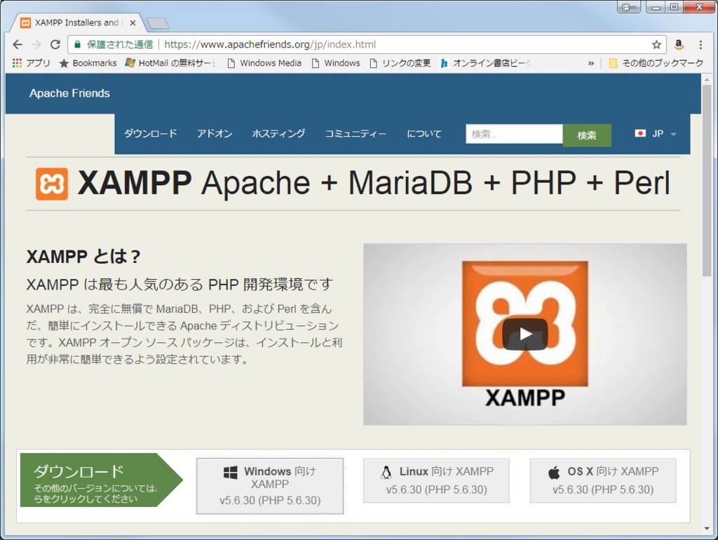Select the XAMPP Installers tab

pyautogui.click(x=76, y=23)
